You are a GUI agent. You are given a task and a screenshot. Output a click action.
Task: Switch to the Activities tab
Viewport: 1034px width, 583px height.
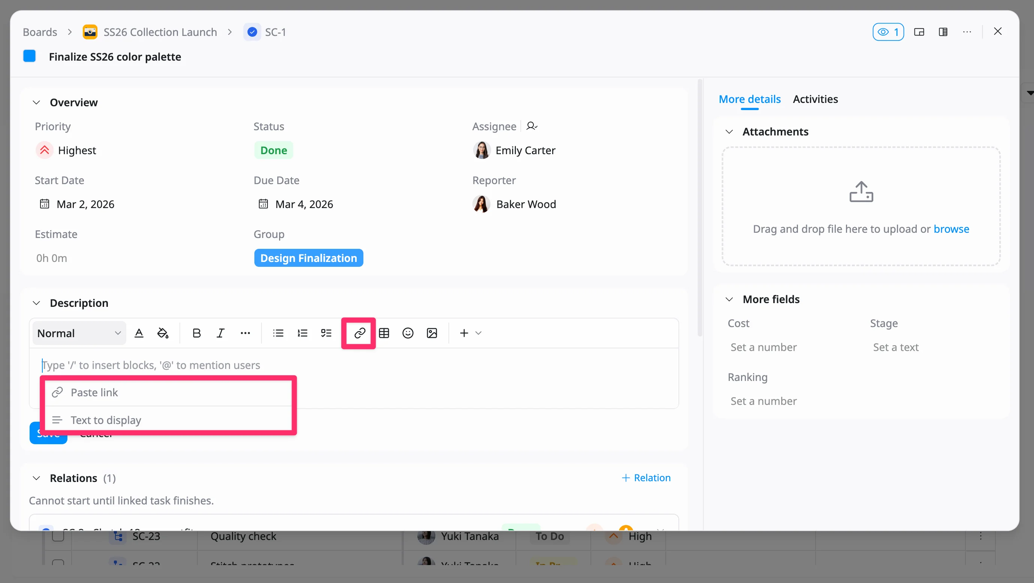click(x=815, y=99)
